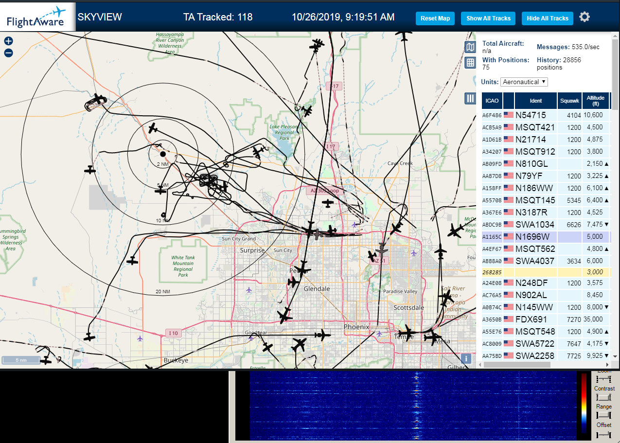Open the settings gear icon
The height and width of the screenshot is (443, 620).
pyautogui.click(x=585, y=17)
